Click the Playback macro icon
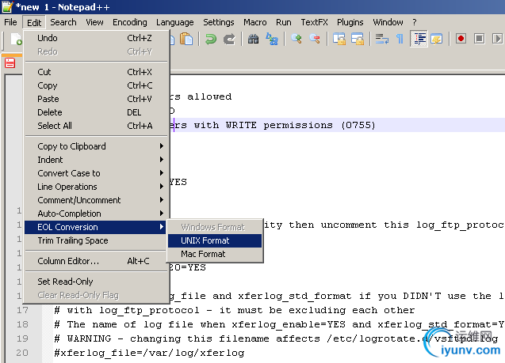Screen dimensions: 505x363 pyautogui.click(x=497, y=40)
